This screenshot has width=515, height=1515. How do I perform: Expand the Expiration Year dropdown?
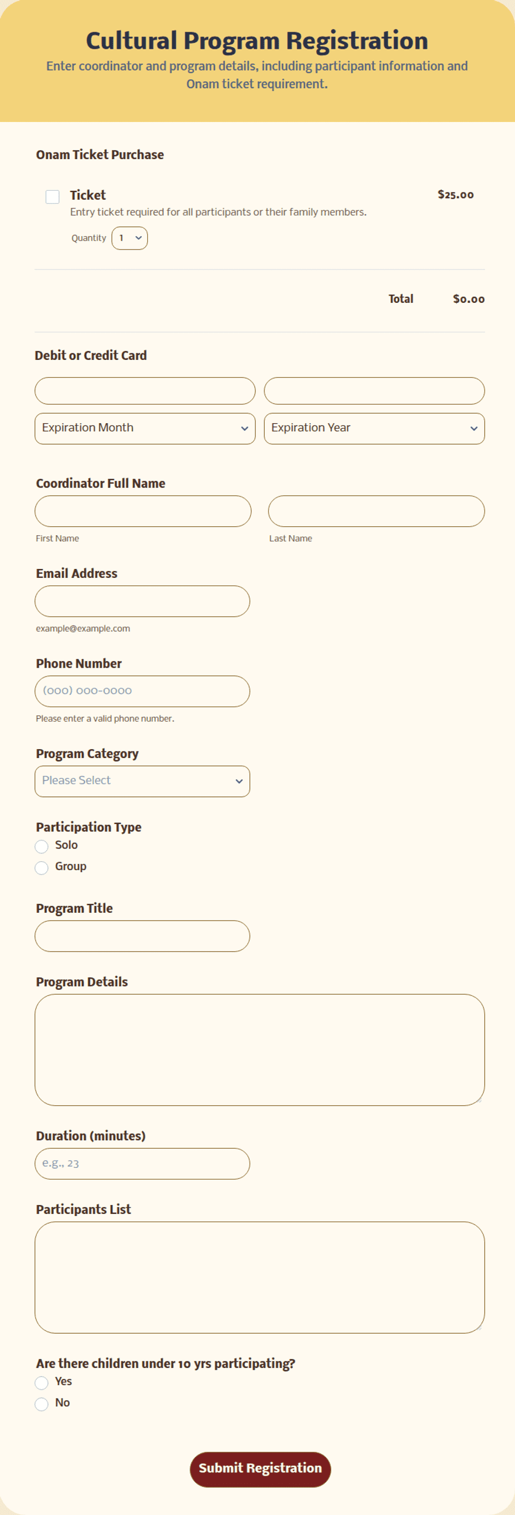pyautogui.click(x=374, y=428)
